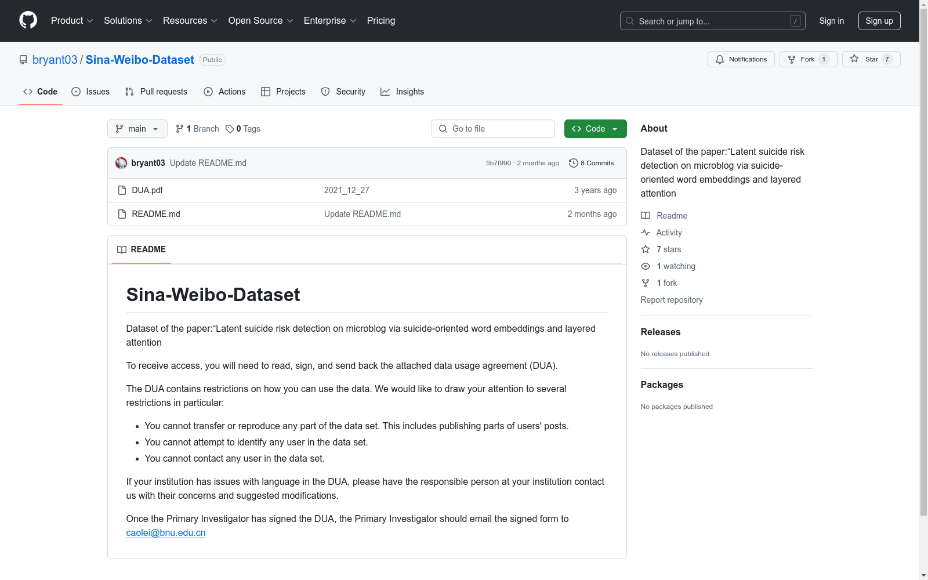Screen dimensions: 928x580
Task: Click the pulse icon next to Activity
Action: [646, 233]
